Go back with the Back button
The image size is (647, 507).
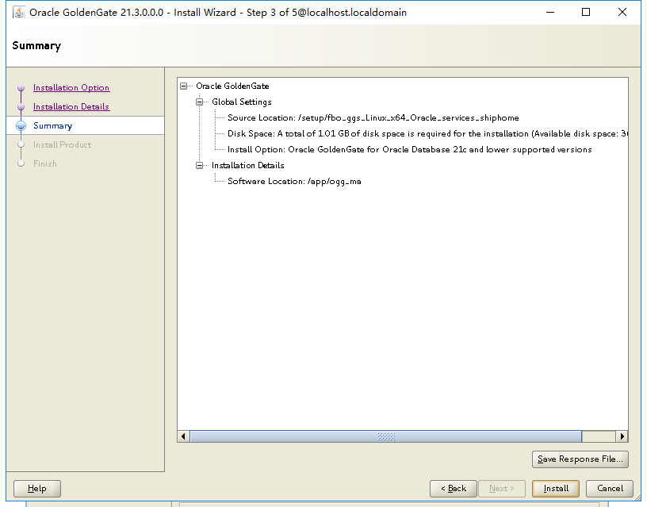453,489
